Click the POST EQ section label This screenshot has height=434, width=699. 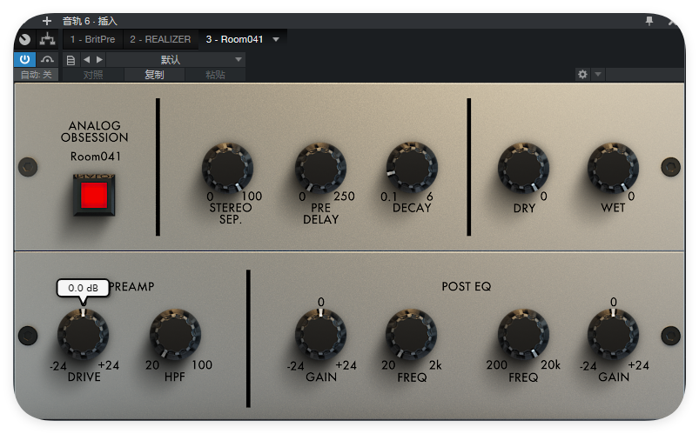click(x=467, y=286)
